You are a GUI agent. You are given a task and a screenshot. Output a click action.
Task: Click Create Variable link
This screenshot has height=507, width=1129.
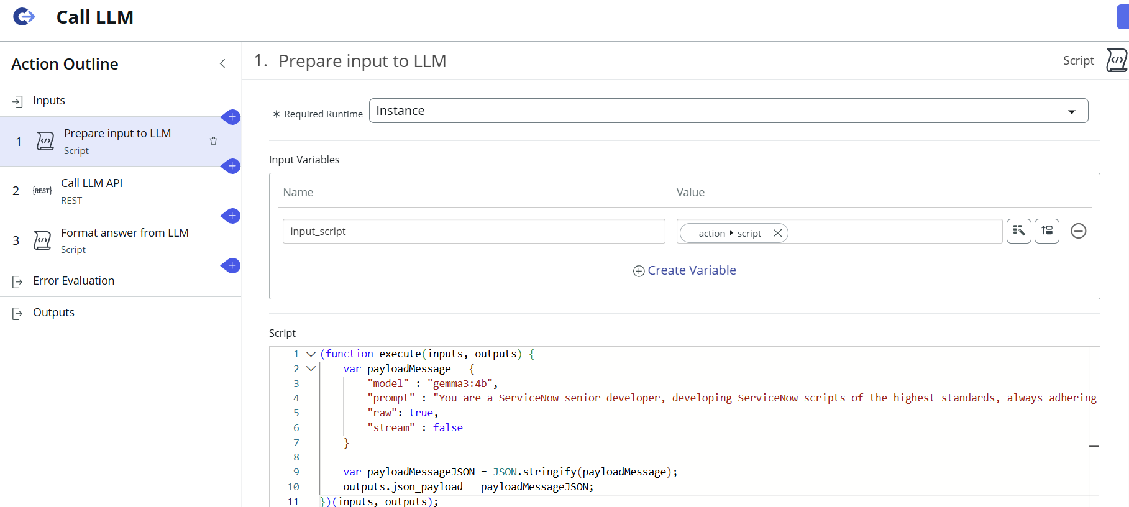tap(685, 270)
